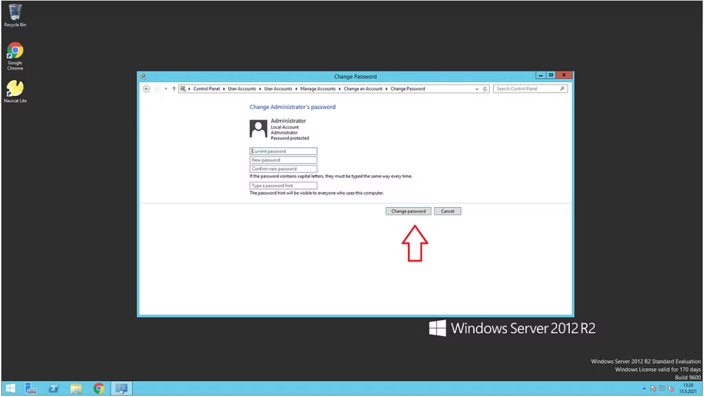Click Control Panel in the address breadcrumb
Image resolution: width=704 pixels, height=397 pixels.
[x=206, y=89]
